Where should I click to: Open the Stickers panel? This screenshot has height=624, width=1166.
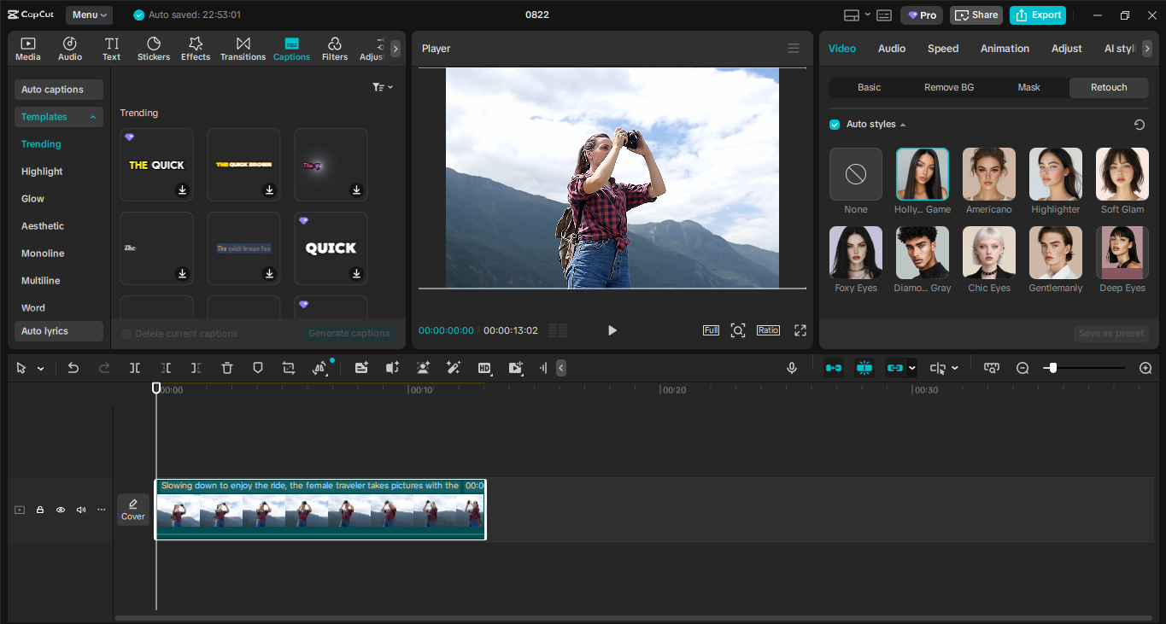click(x=154, y=48)
